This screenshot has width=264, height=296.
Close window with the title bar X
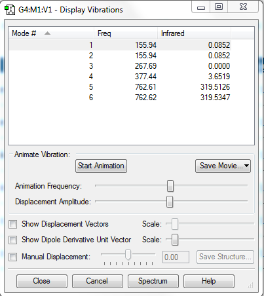click(243, 7)
